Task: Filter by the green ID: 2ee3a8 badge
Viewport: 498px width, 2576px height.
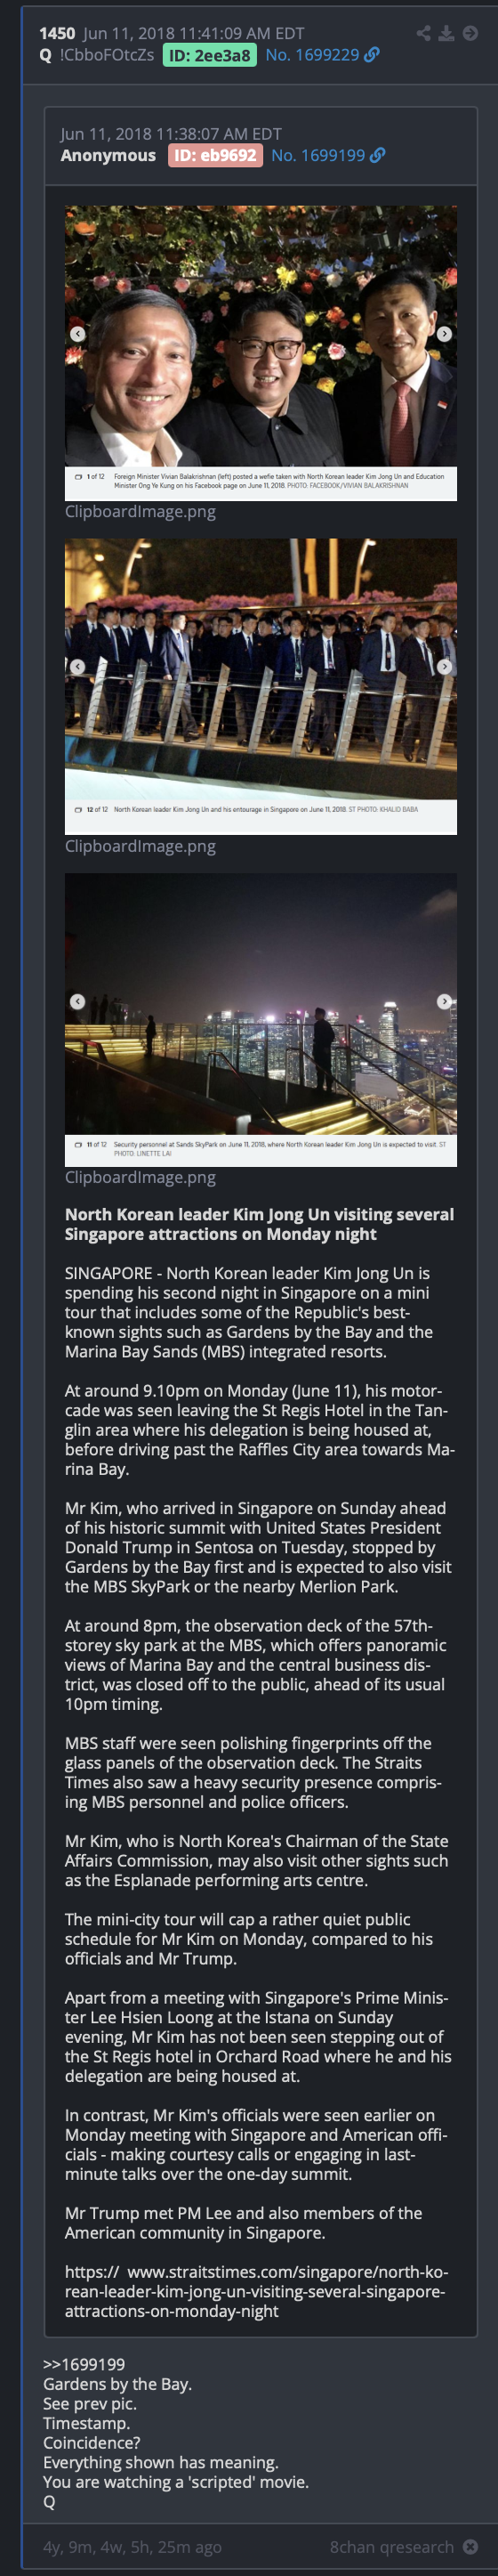Action: (210, 55)
